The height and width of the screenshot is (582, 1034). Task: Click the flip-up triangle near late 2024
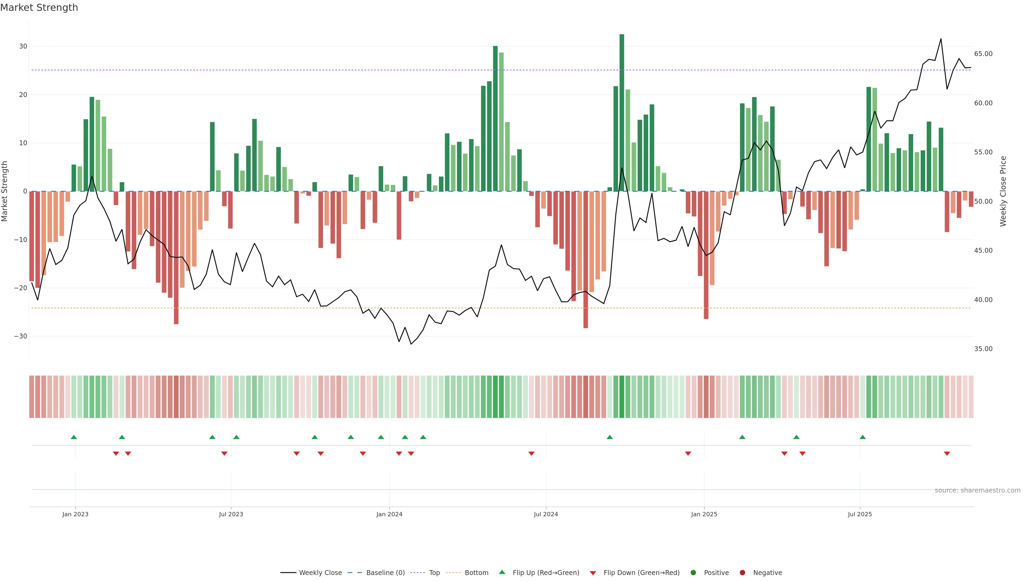coord(610,437)
